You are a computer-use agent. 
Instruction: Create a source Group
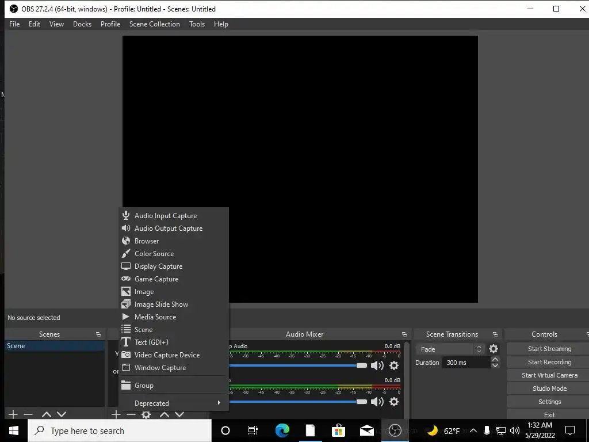point(174,385)
